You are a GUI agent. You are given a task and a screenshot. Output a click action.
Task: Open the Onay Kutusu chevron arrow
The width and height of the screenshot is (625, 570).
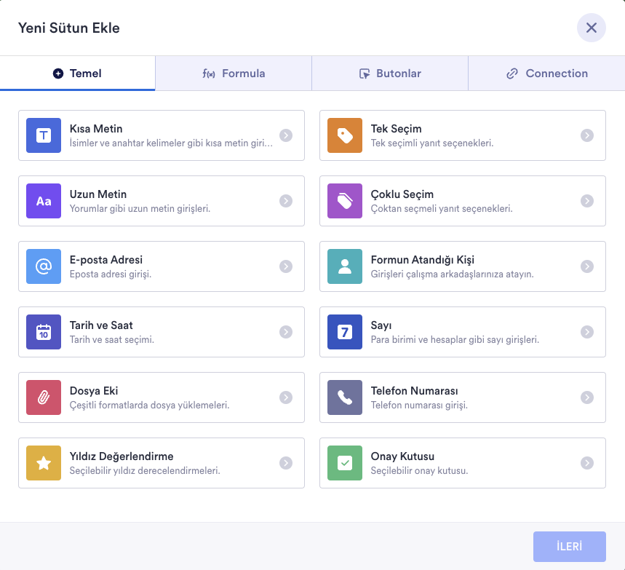(x=587, y=463)
